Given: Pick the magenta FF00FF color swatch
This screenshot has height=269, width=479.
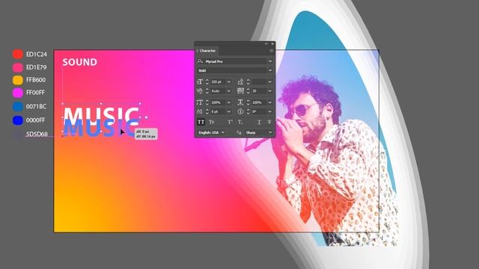Looking at the screenshot, I should (18, 93).
